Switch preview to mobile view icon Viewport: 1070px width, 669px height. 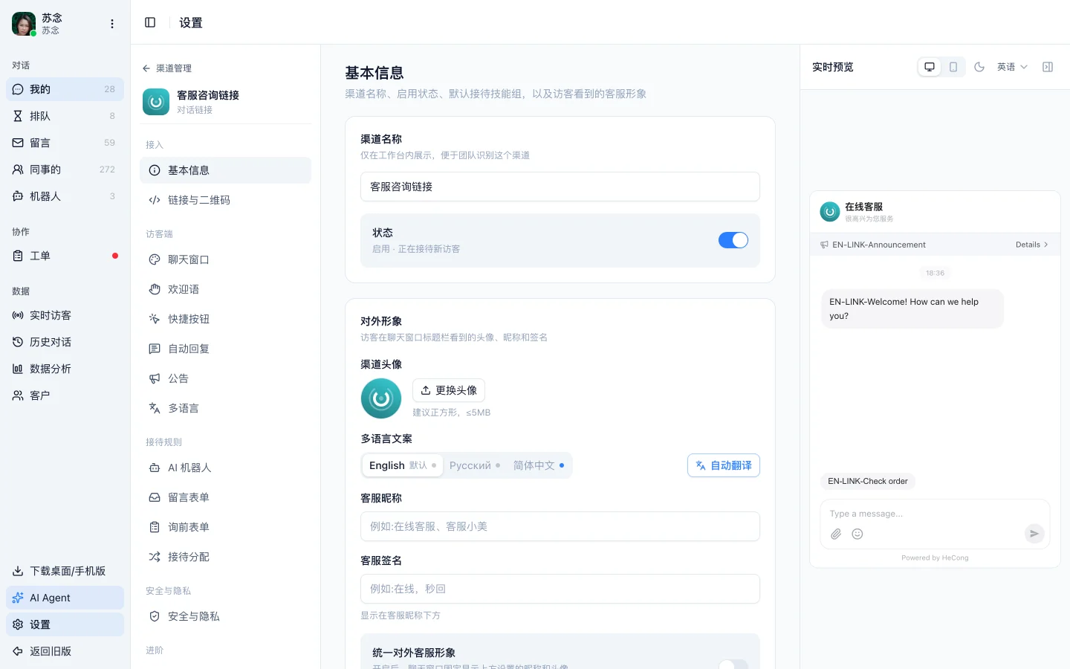click(953, 67)
